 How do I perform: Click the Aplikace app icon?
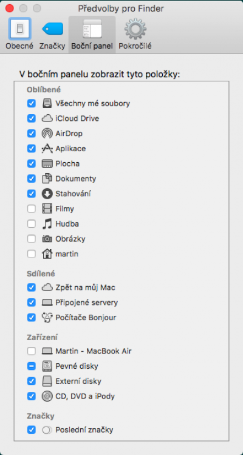(x=47, y=149)
